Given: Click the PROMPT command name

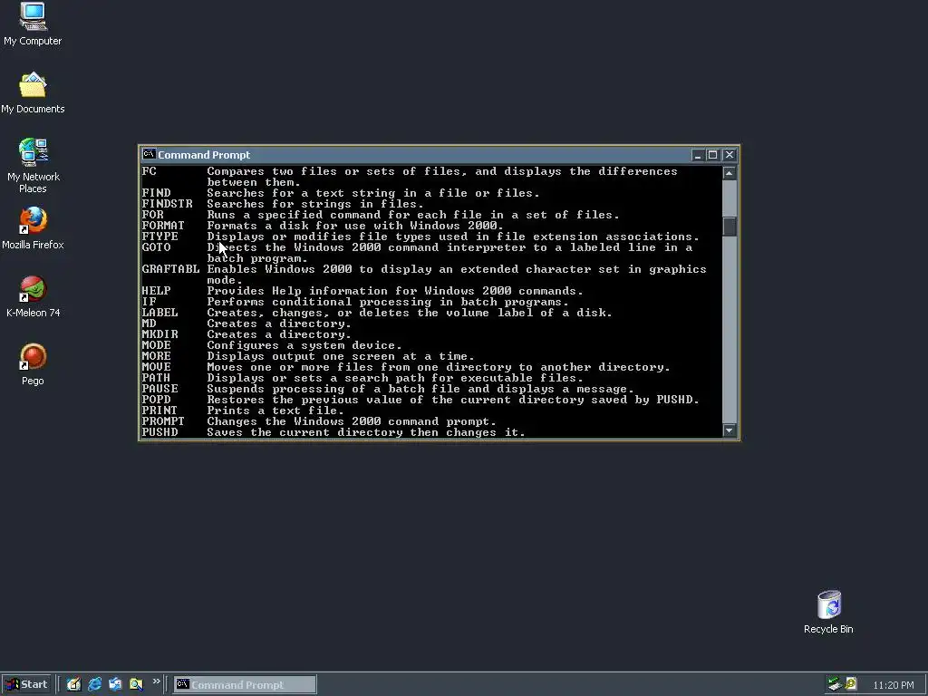Looking at the screenshot, I should [x=163, y=421].
